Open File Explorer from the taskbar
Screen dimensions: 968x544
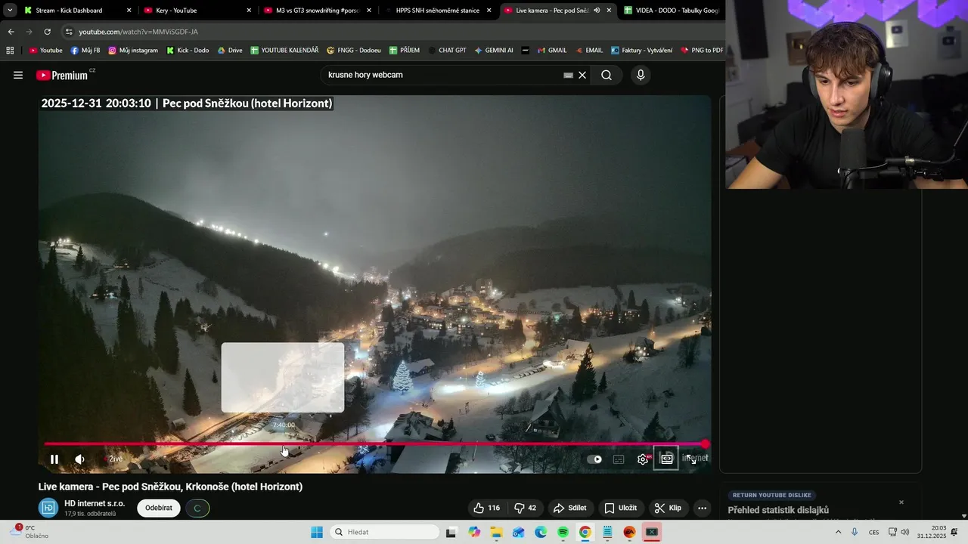click(496, 532)
